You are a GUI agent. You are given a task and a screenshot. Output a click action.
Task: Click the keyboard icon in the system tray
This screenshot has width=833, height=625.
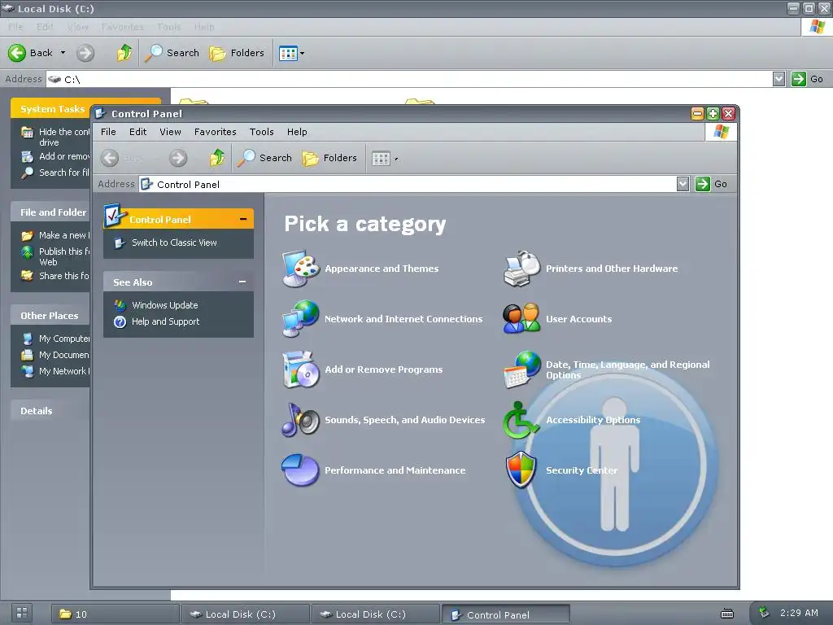coord(727,614)
